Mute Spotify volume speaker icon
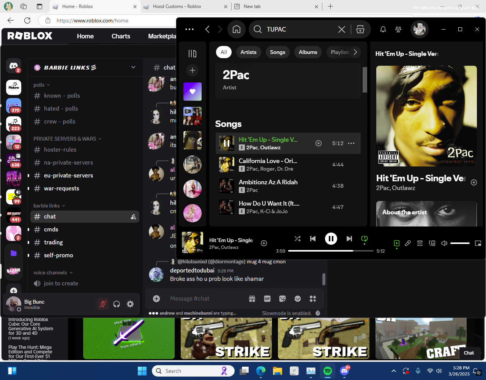Image resolution: width=486 pixels, height=380 pixels. point(444,243)
